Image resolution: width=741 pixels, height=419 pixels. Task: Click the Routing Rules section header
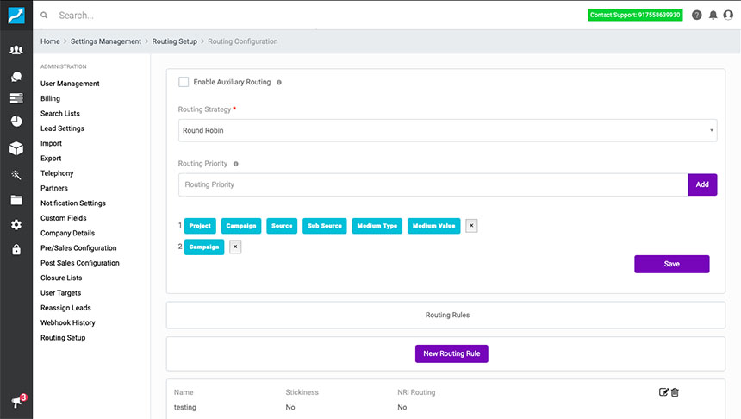pyautogui.click(x=447, y=315)
